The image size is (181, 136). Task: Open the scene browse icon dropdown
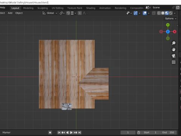click(x=148, y=8)
